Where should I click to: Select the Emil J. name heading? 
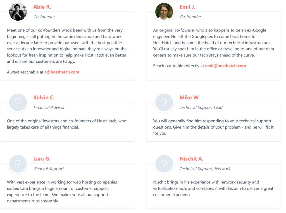click(187, 7)
